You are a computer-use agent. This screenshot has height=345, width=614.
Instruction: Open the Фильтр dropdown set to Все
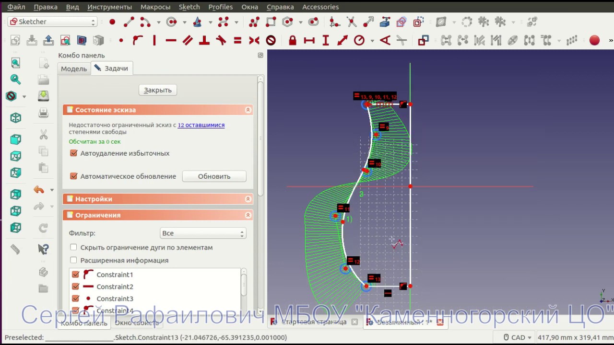point(203,233)
